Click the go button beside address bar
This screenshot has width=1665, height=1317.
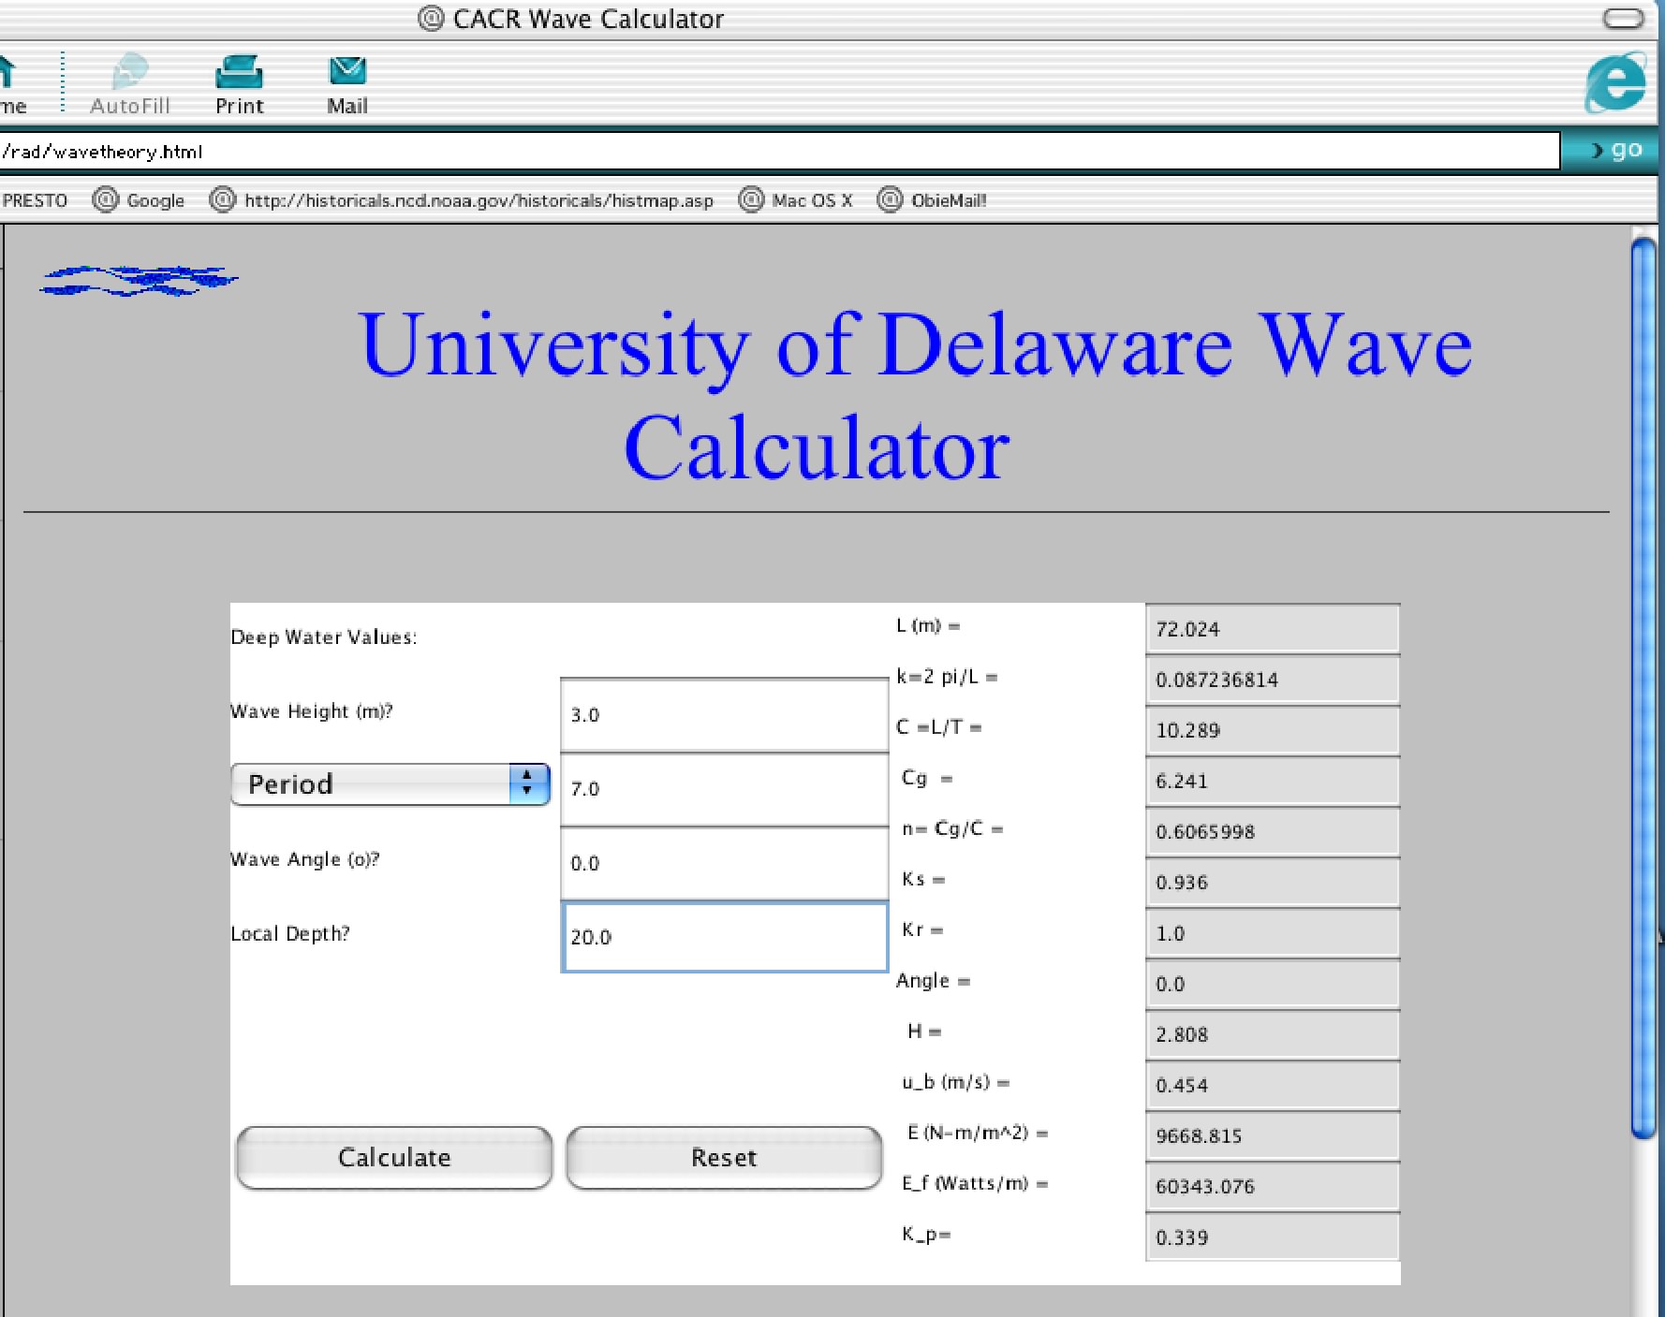(1617, 150)
